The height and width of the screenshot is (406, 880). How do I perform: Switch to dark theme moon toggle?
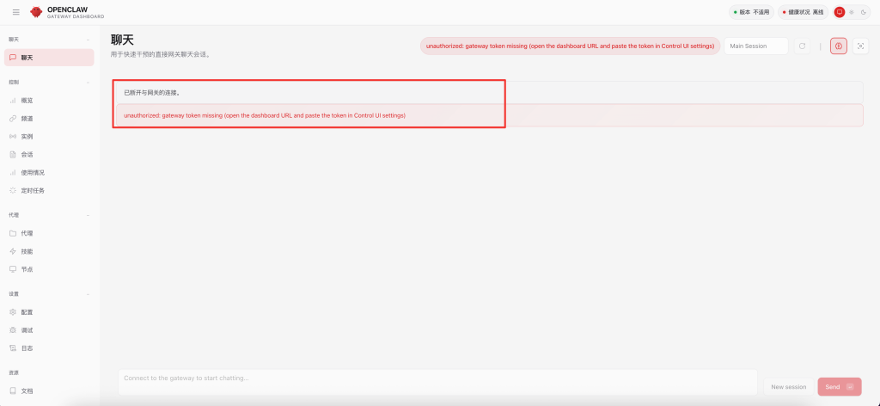(x=863, y=12)
